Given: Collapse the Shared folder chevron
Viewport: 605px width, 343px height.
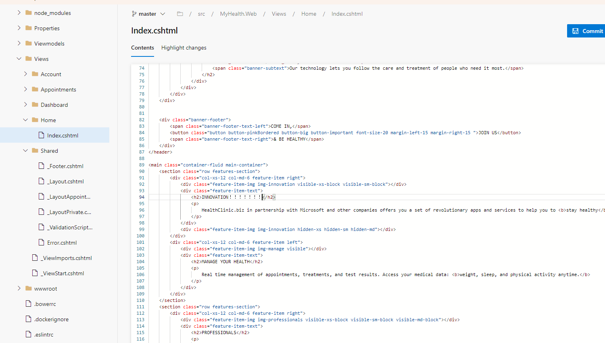Looking at the screenshot, I should point(25,151).
